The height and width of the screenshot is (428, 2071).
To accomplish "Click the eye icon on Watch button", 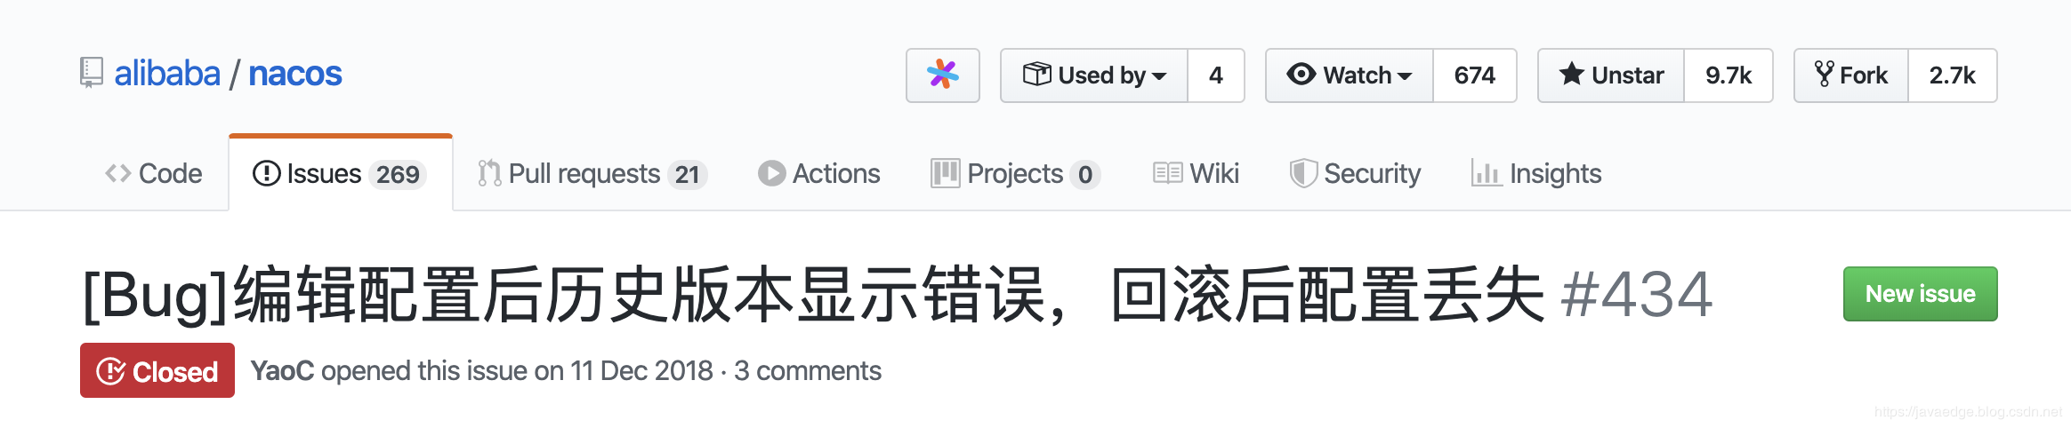I will click(x=1301, y=75).
